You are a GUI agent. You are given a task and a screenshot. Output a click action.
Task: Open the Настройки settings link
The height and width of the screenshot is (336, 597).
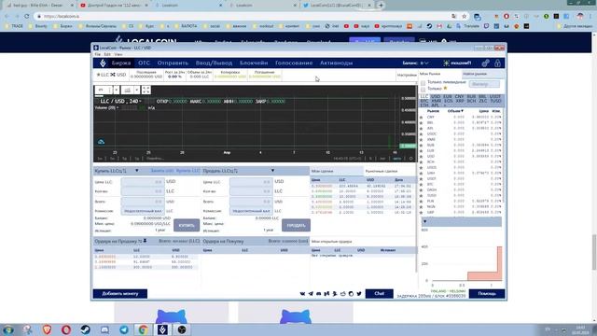click(x=407, y=75)
